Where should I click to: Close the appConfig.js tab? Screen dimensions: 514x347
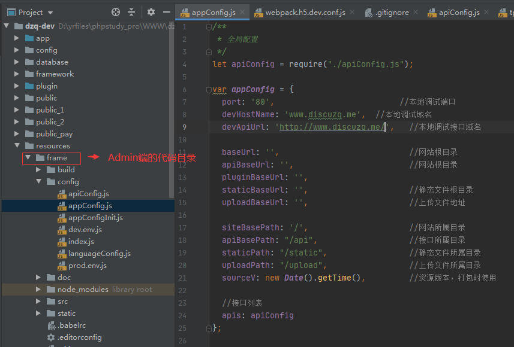[x=242, y=12]
